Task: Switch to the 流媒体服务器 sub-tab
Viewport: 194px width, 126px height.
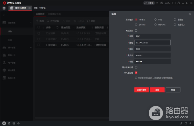Action: [x=54, y=14]
